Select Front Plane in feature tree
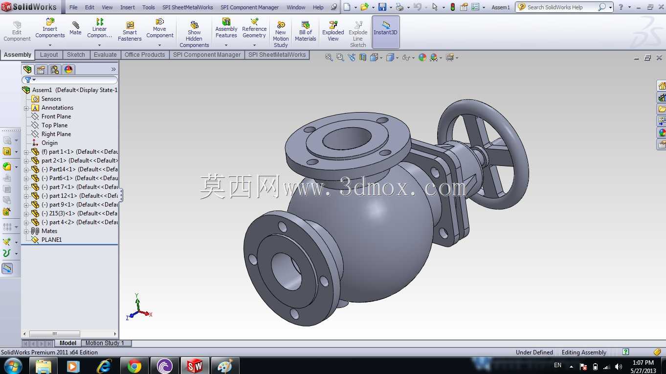This screenshot has height=374, width=666. (x=56, y=117)
